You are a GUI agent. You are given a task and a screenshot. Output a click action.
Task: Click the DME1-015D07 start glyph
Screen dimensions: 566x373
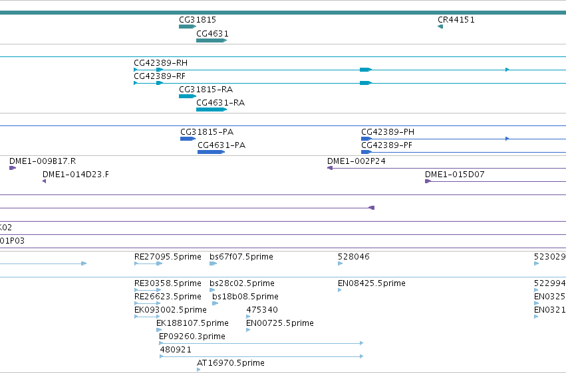tap(428, 181)
